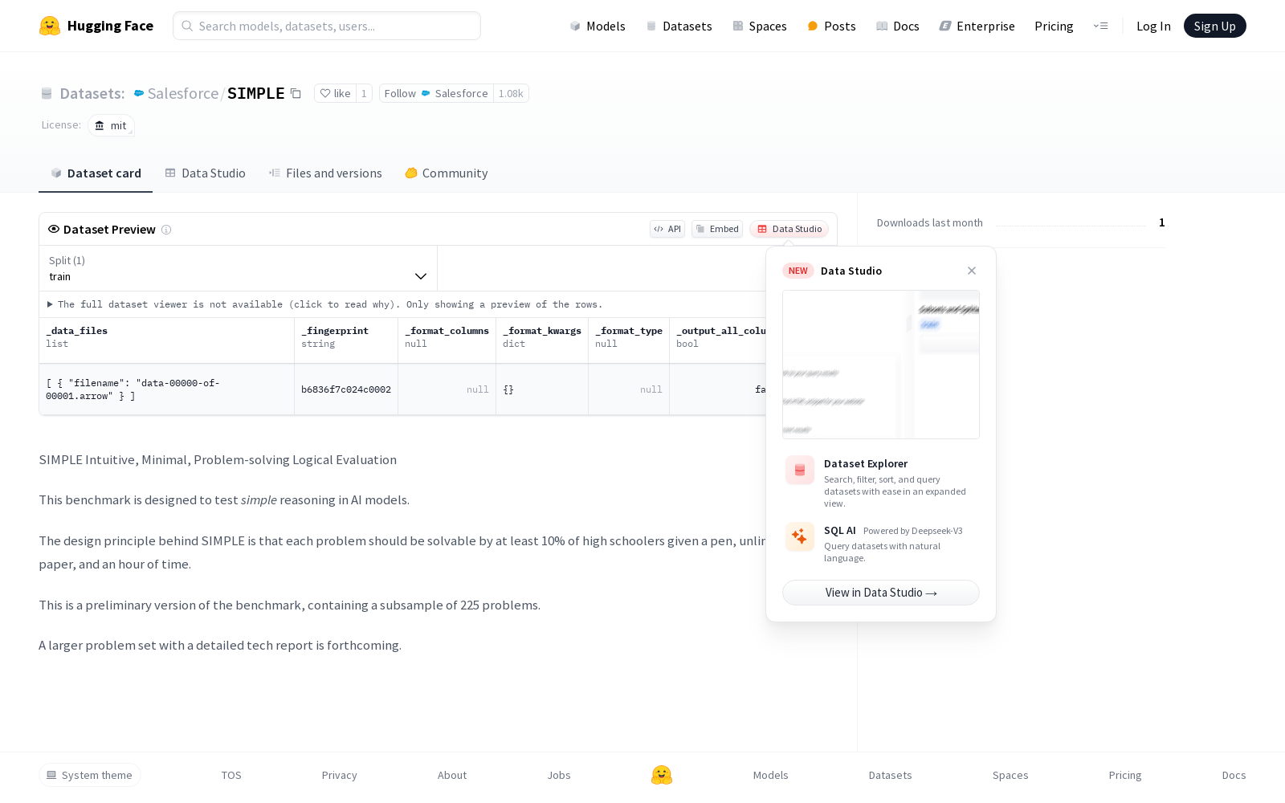1285x803 pixels.
Task: Click the _fingerprint column header
Action: (x=346, y=340)
